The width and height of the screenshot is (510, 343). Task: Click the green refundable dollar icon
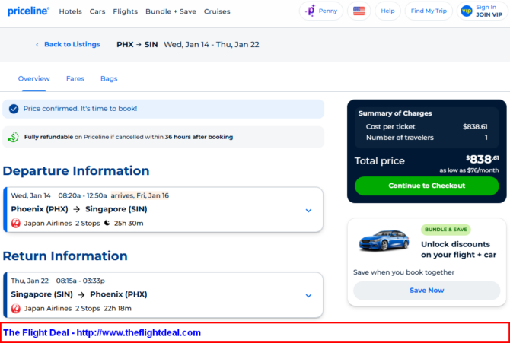(x=14, y=137)
